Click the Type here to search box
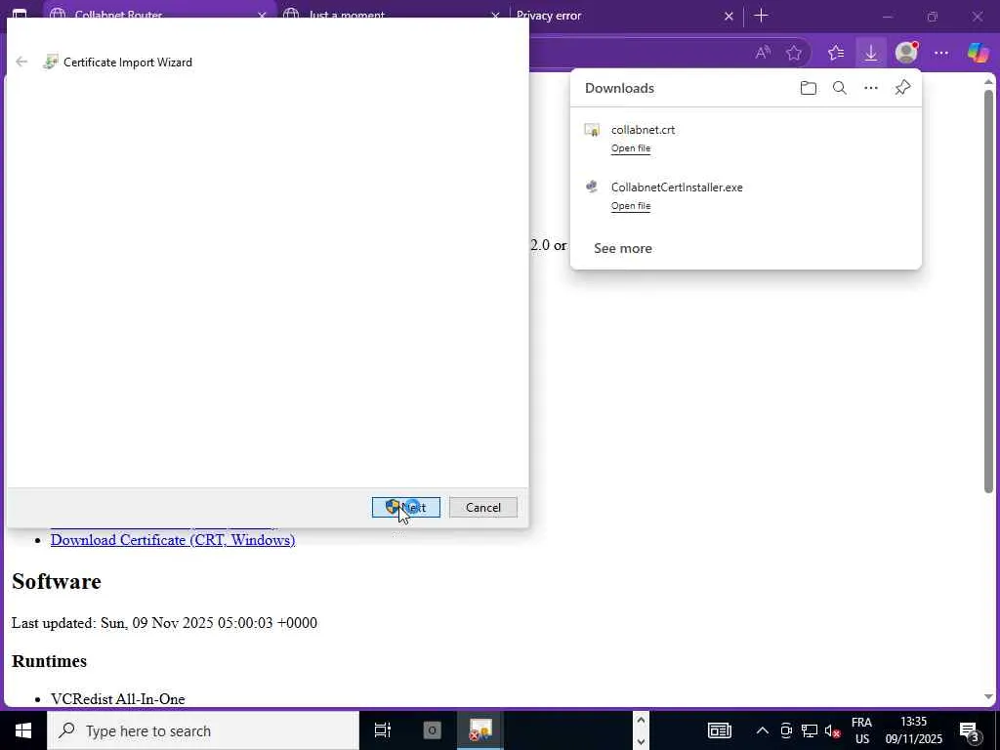Viewport: 1000px width, 750px height. click(x=203, y=730)
